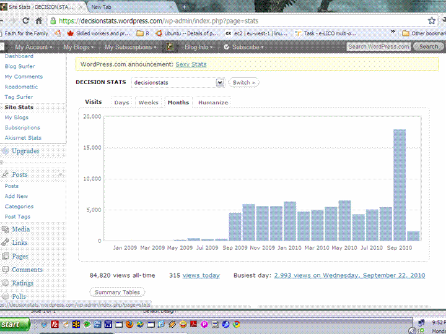Collapse the Posts section arrow in sidebar

[x=61, y=175]
